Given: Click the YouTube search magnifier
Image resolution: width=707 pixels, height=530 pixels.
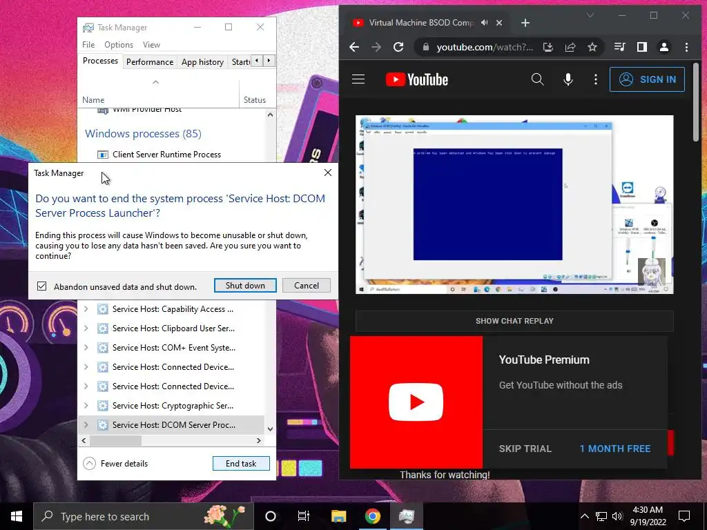Looking at the screenshot, I should tap(537, 80).
